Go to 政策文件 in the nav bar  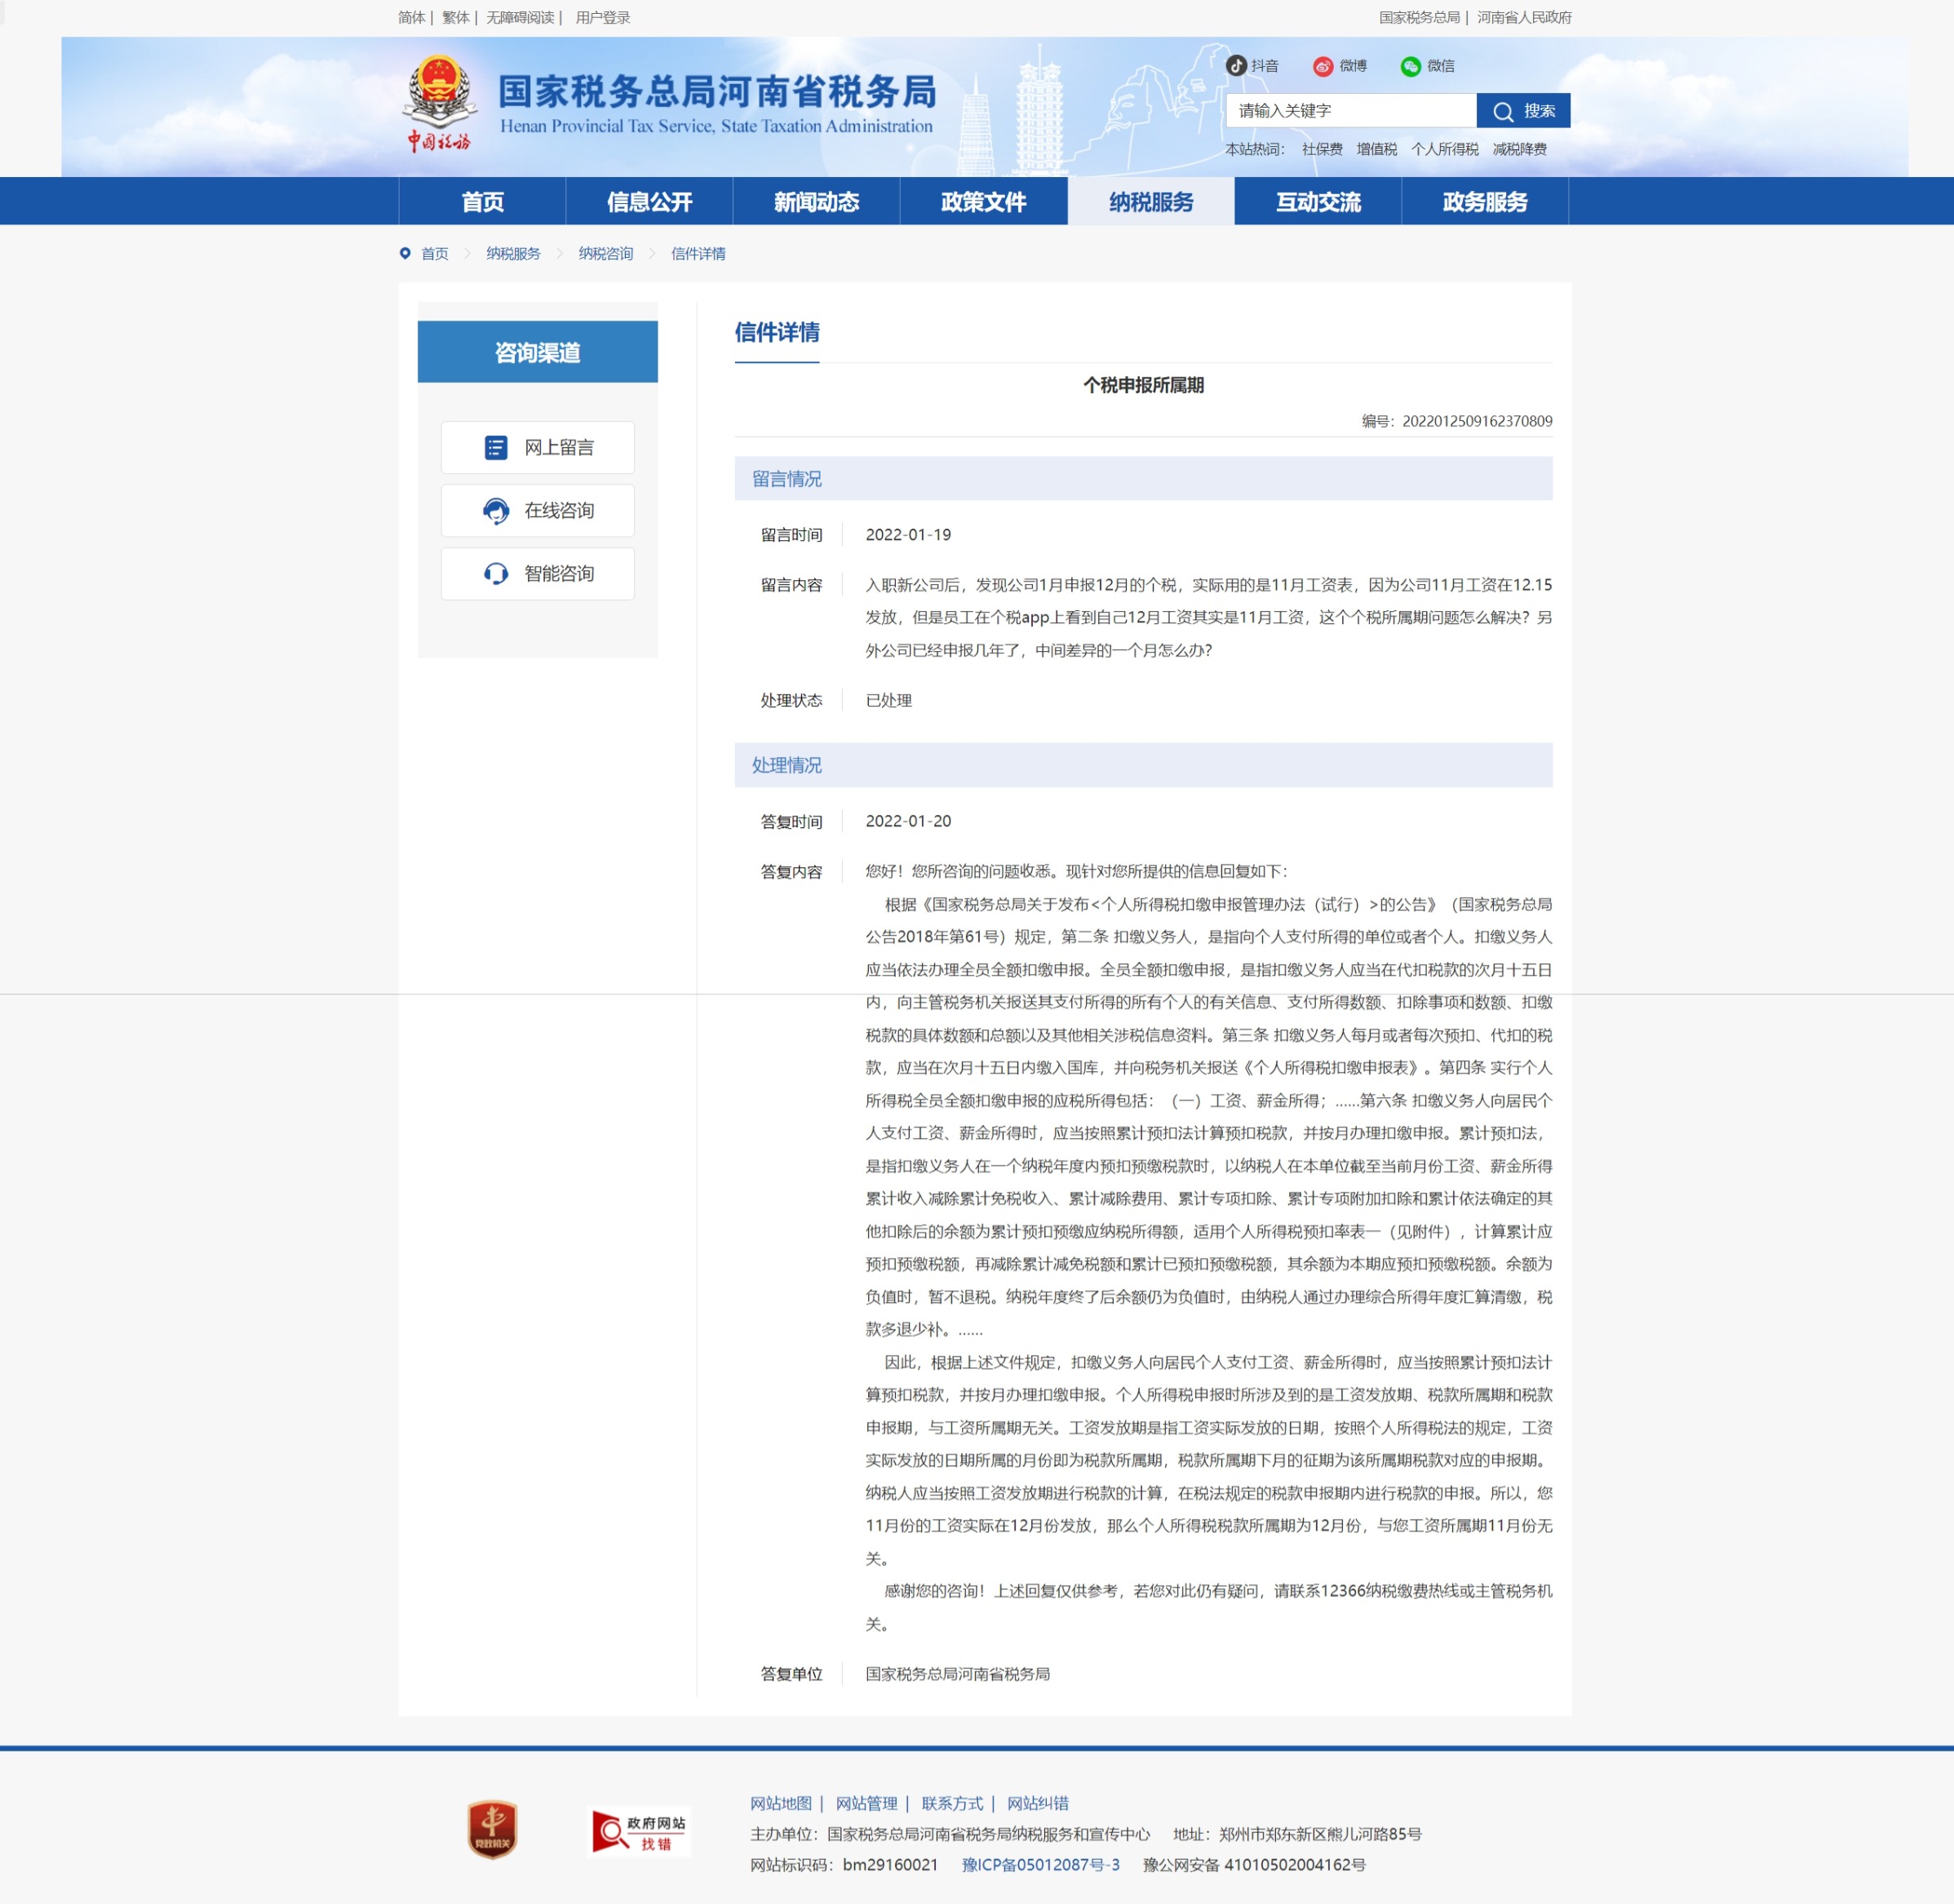click(983, 202)
